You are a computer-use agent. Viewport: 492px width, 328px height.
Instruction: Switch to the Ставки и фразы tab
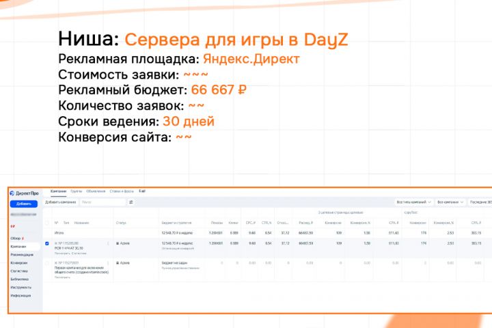pos(122,191)
